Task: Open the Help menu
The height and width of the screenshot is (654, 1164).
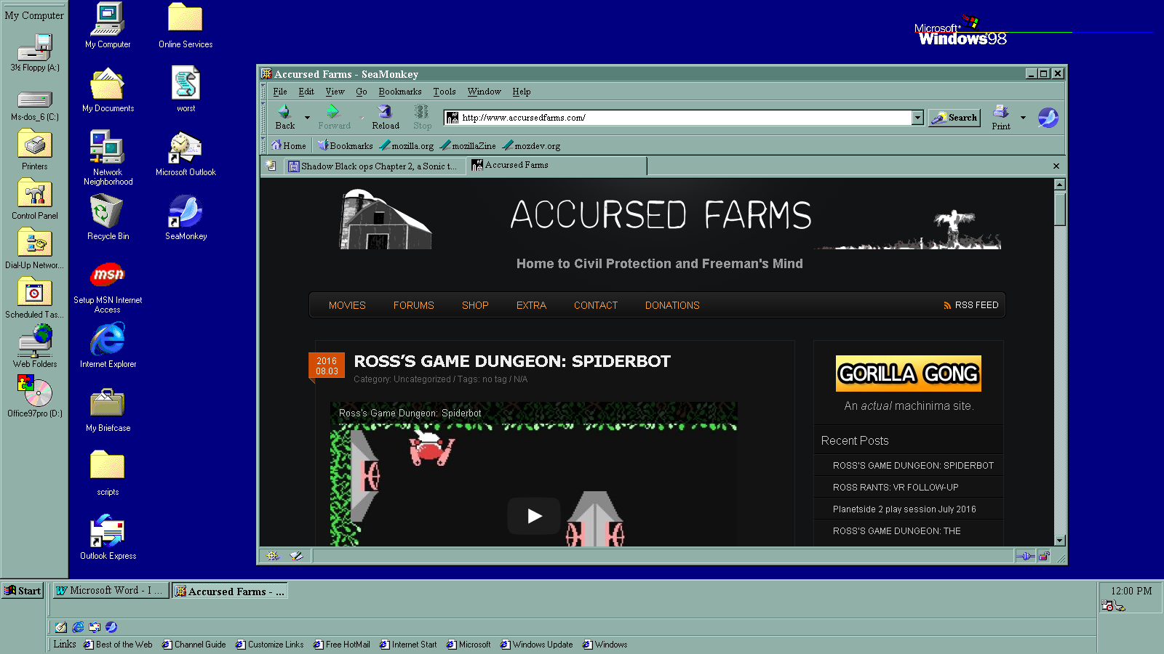Action: point(522,92)
